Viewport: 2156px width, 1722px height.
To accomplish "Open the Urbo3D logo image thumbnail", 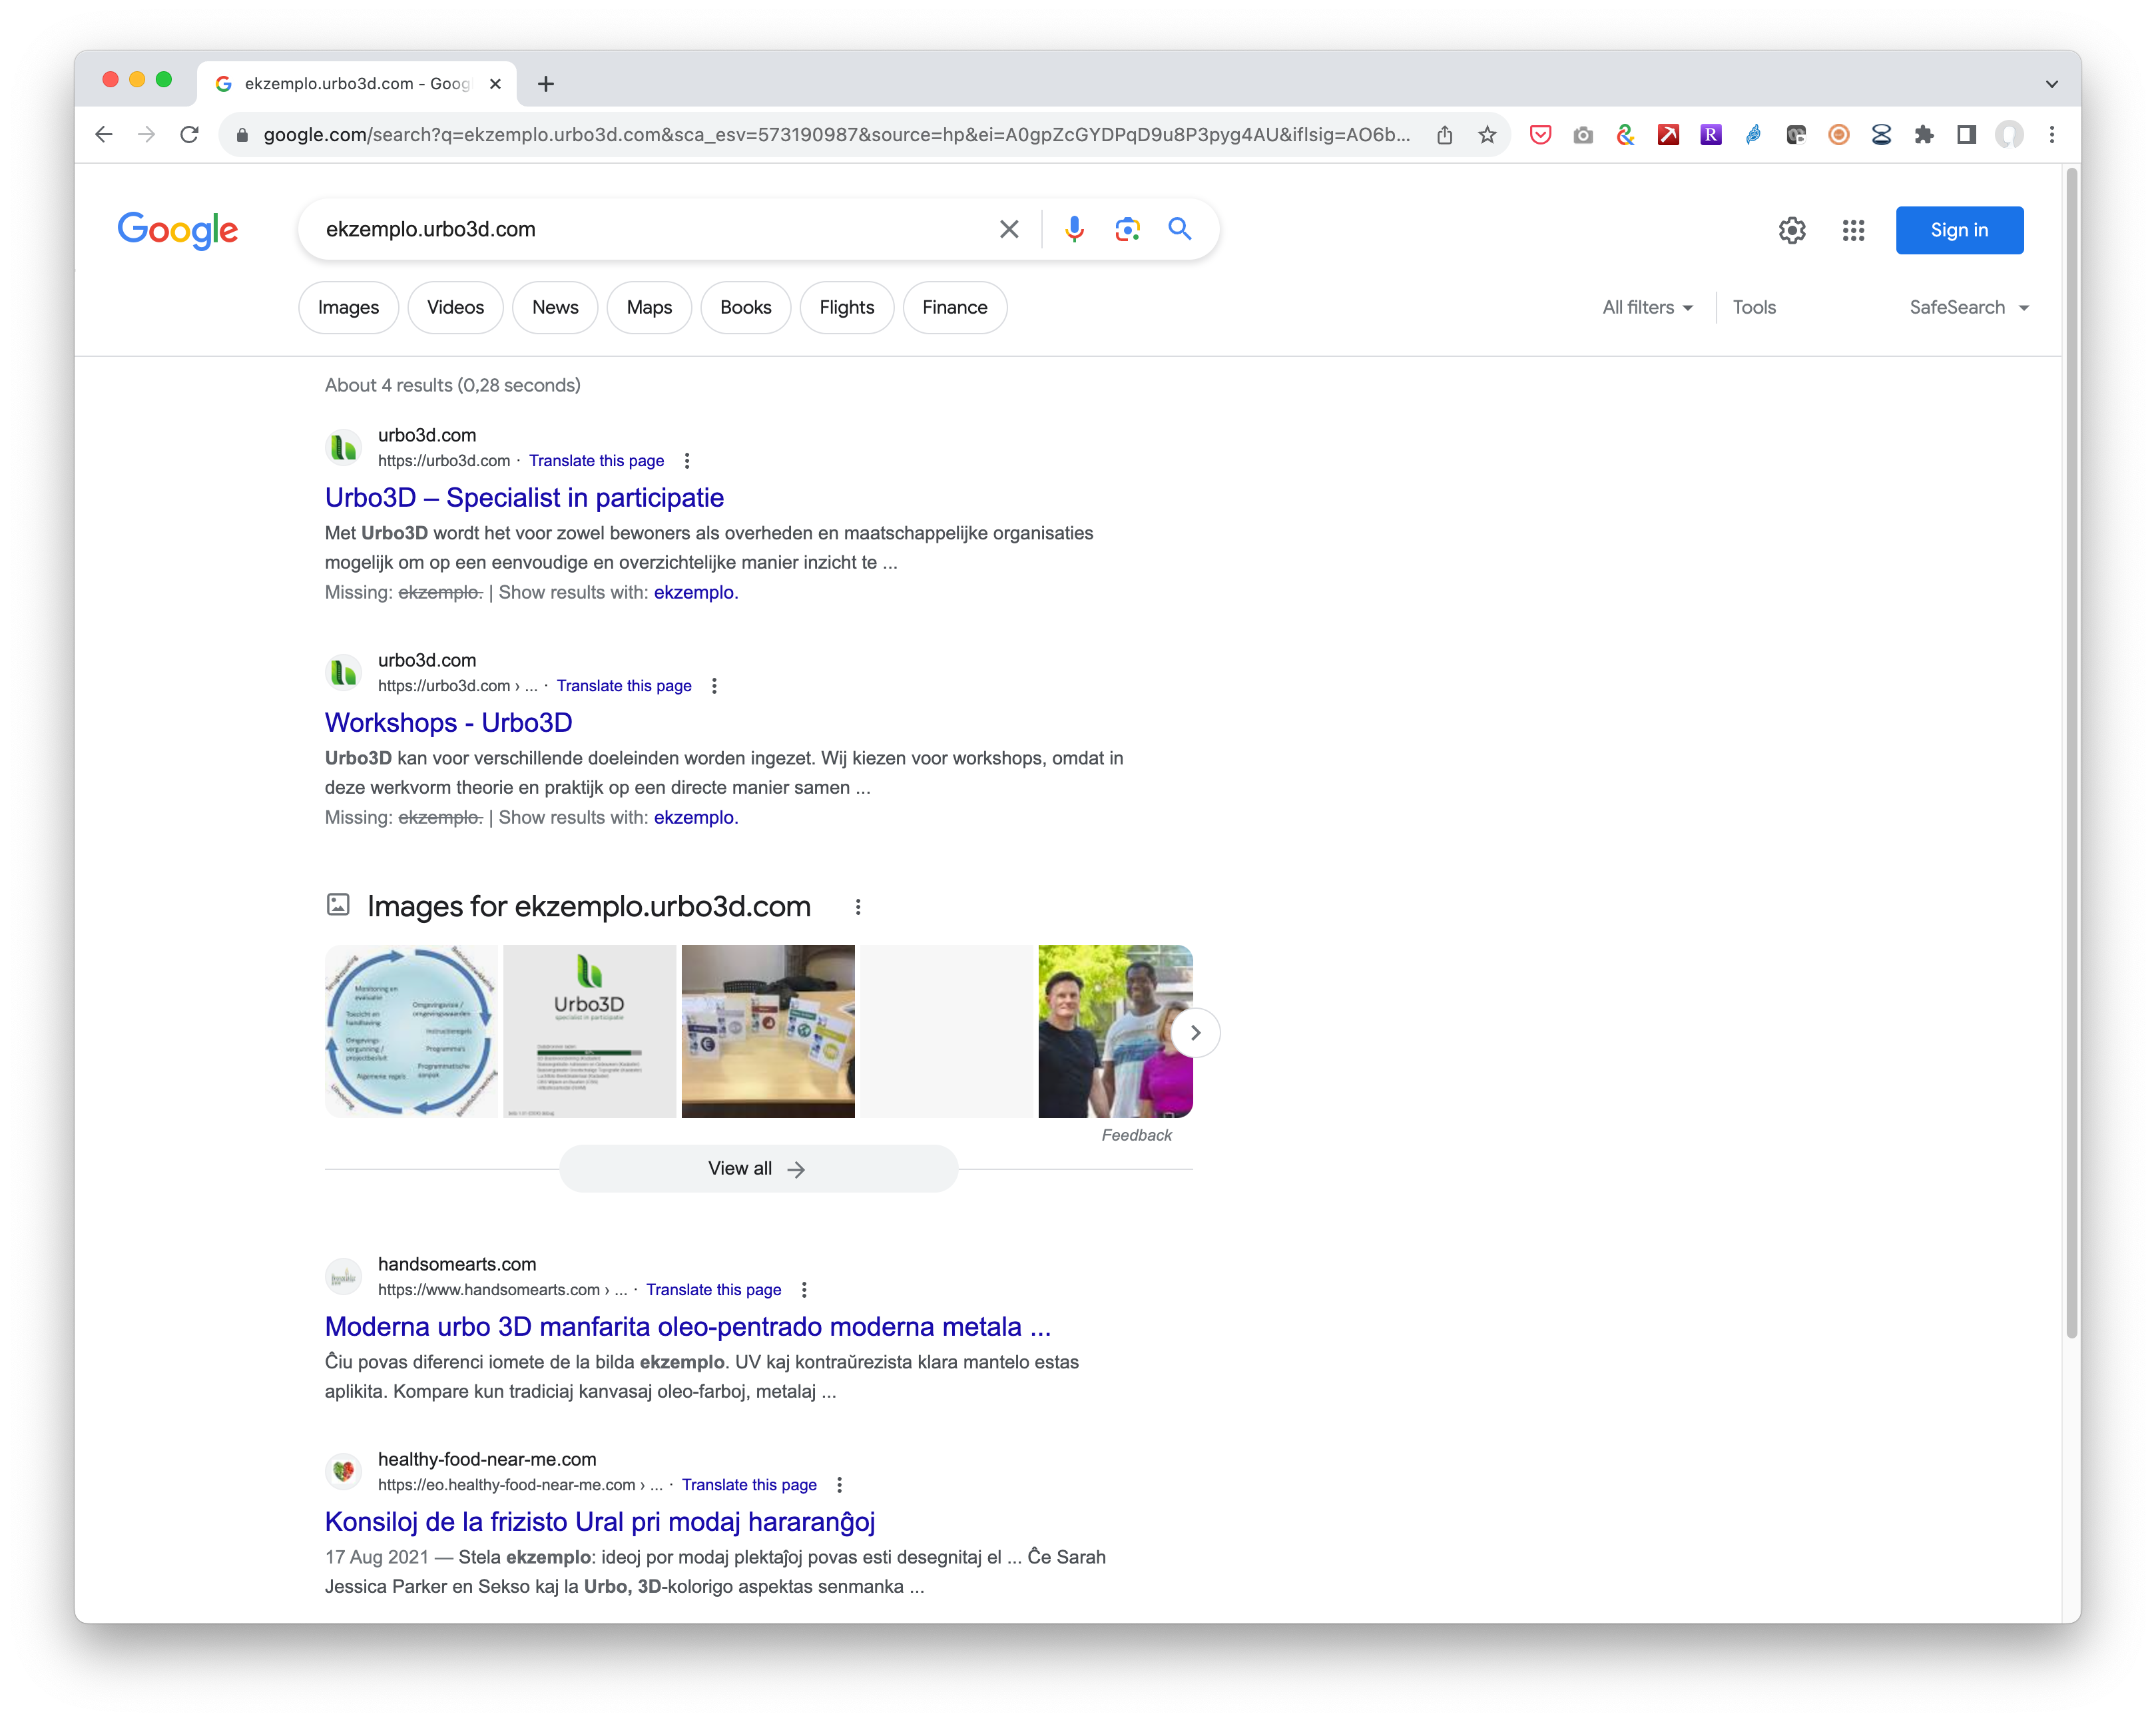I will click(589, 1031).
